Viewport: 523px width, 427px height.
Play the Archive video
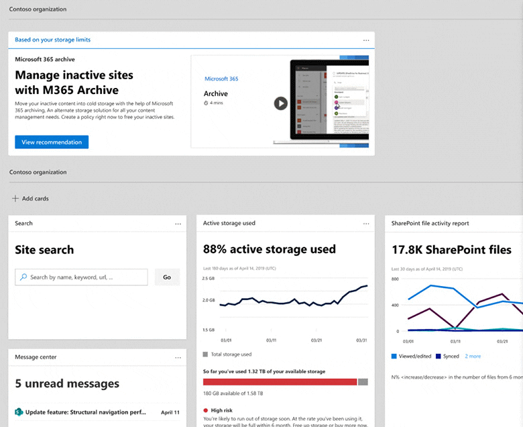click(281, 103)
